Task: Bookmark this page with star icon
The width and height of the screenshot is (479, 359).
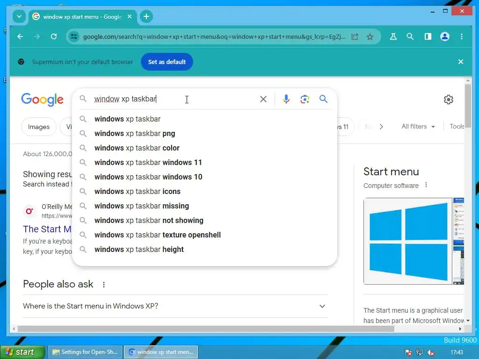Action: (370, 37)
